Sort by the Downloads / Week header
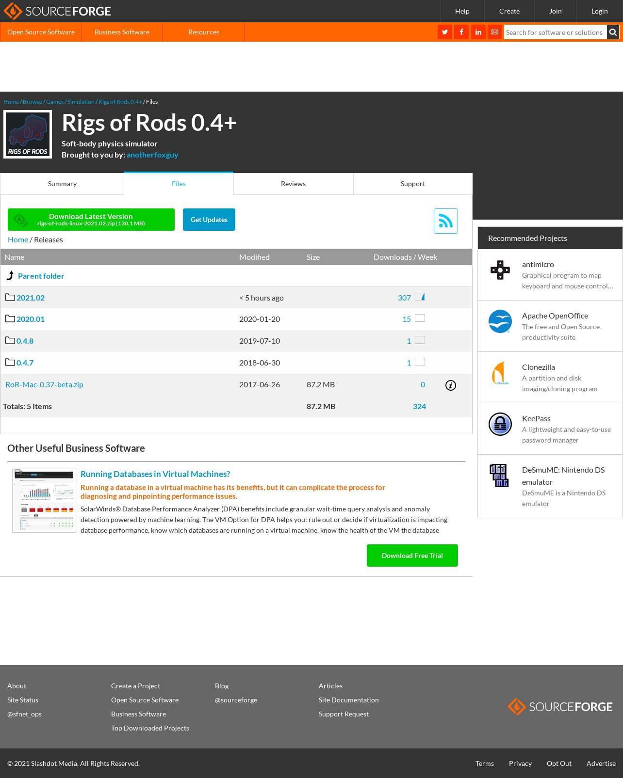The width and height of the screenshot is (623, 778). 405,257
